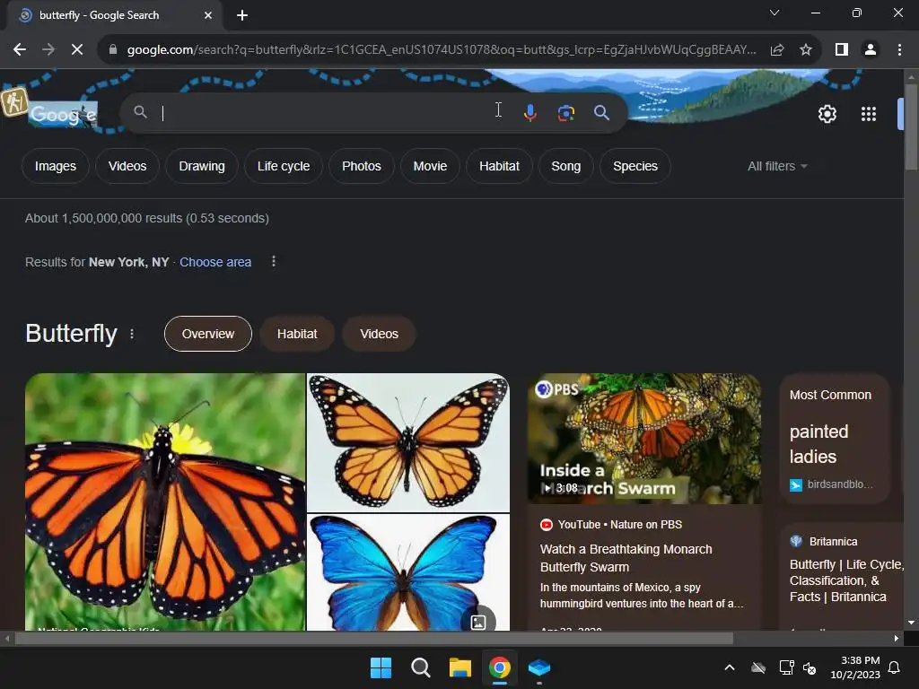Open Chrome side panel
The image size is (919, 689).
[842, 50]
